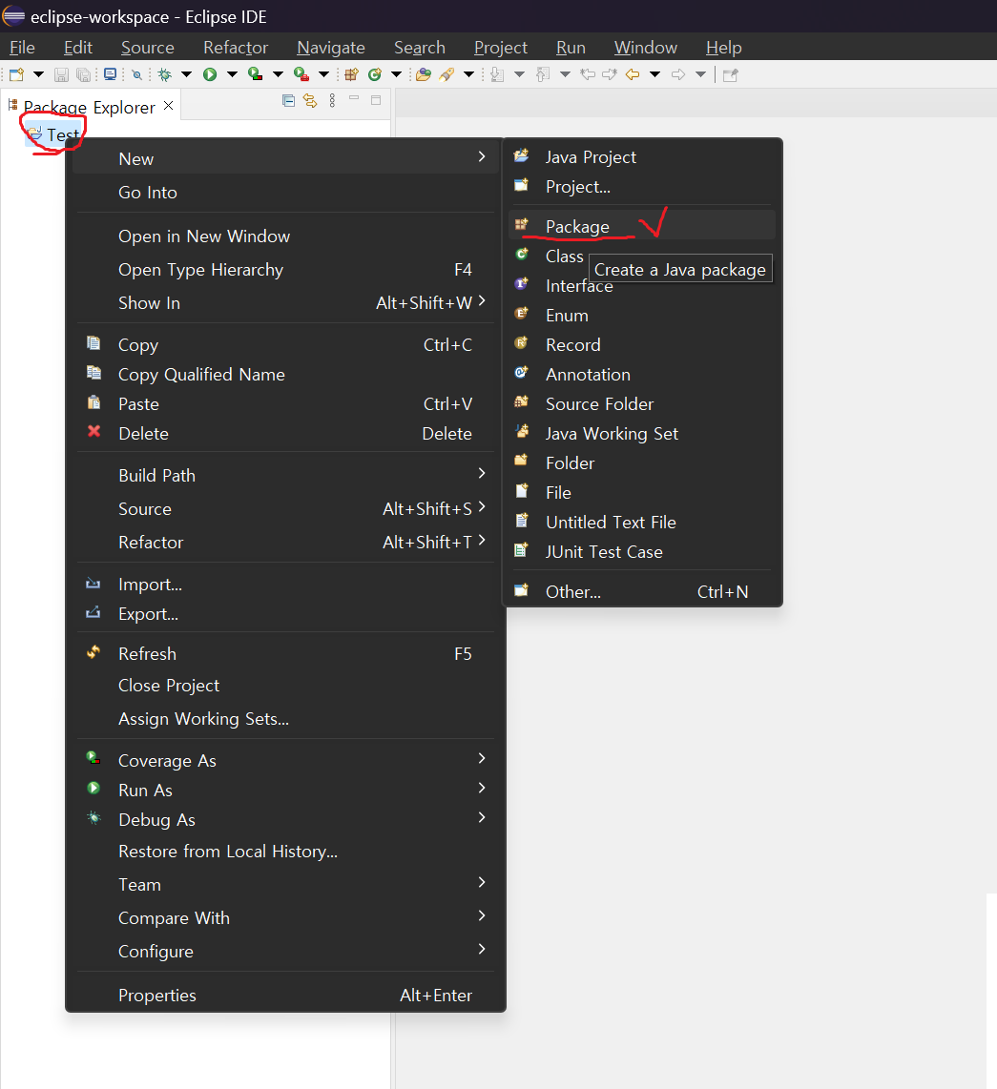This screenshot has width=997, height=1089.
Task: Open a Terminal with the monitor icon
Action: 110,74
